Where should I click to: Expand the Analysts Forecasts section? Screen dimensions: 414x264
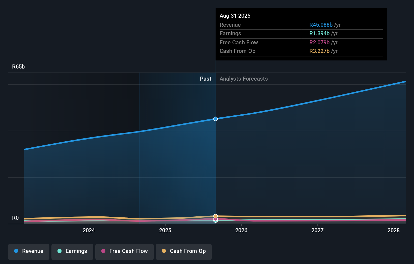(243, 79)
